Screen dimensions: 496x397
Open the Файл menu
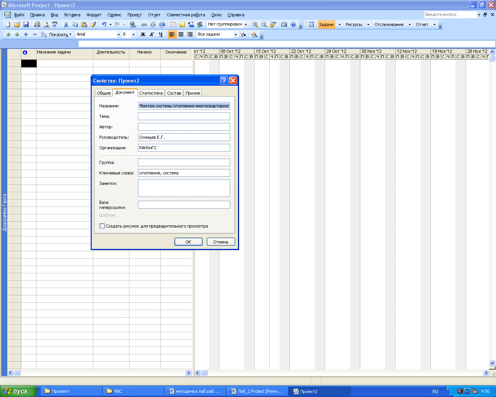(19, 15)
